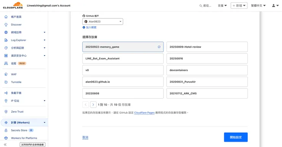Viewport: 282px width, 147px height.
Task: Click the security center icon
Action: pos(6,56)
